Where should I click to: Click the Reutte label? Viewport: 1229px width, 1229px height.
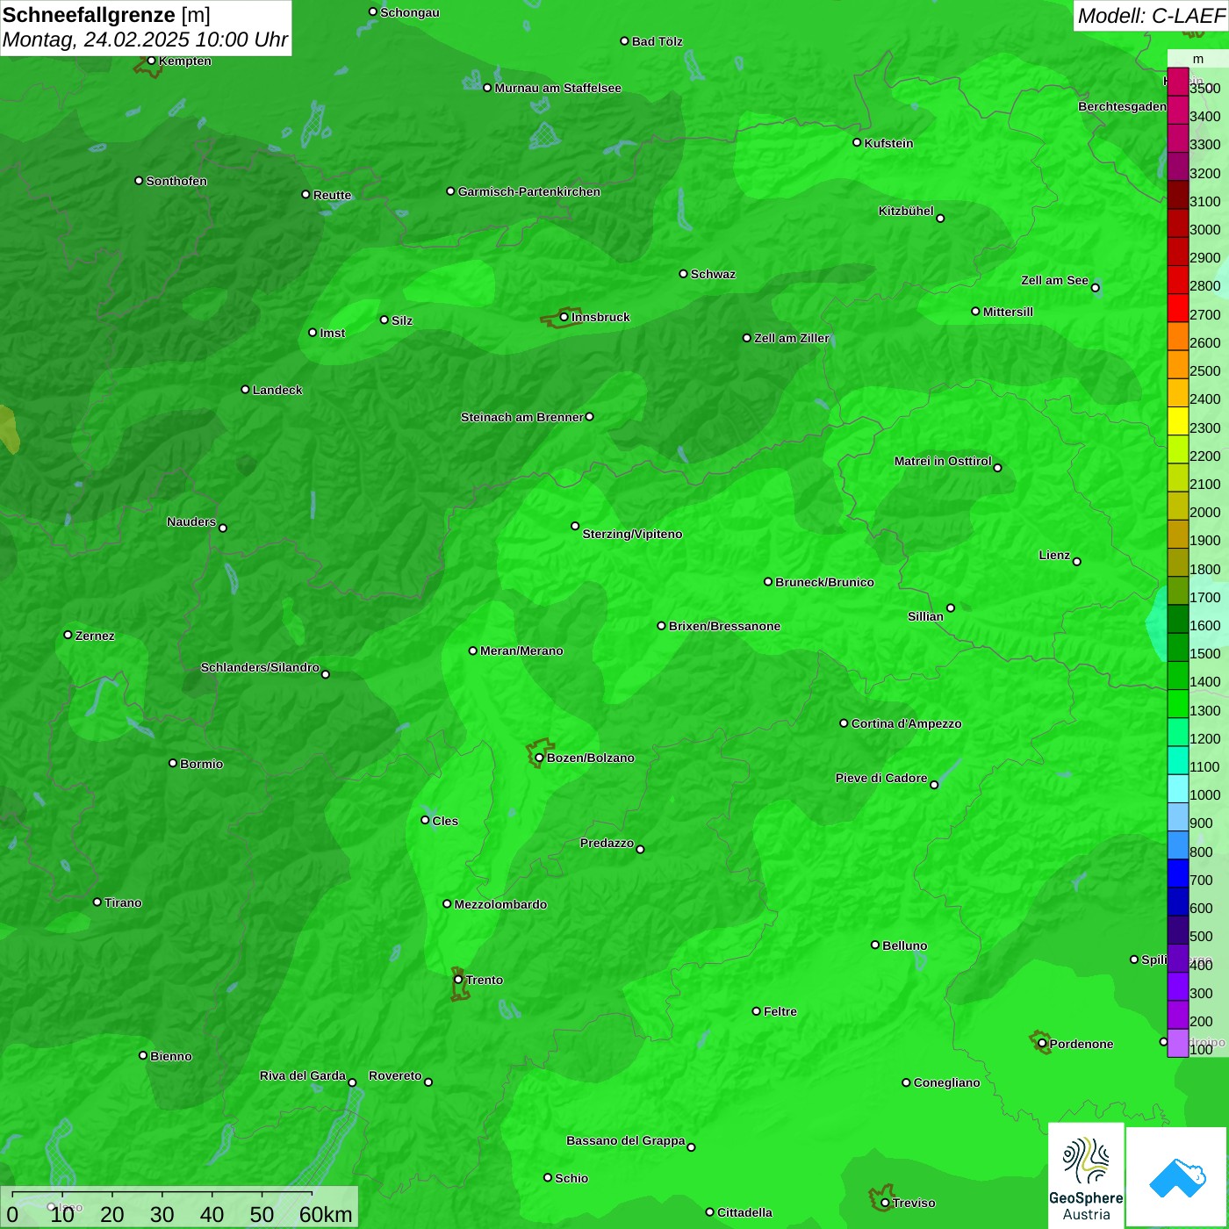[x=332, y=195]
